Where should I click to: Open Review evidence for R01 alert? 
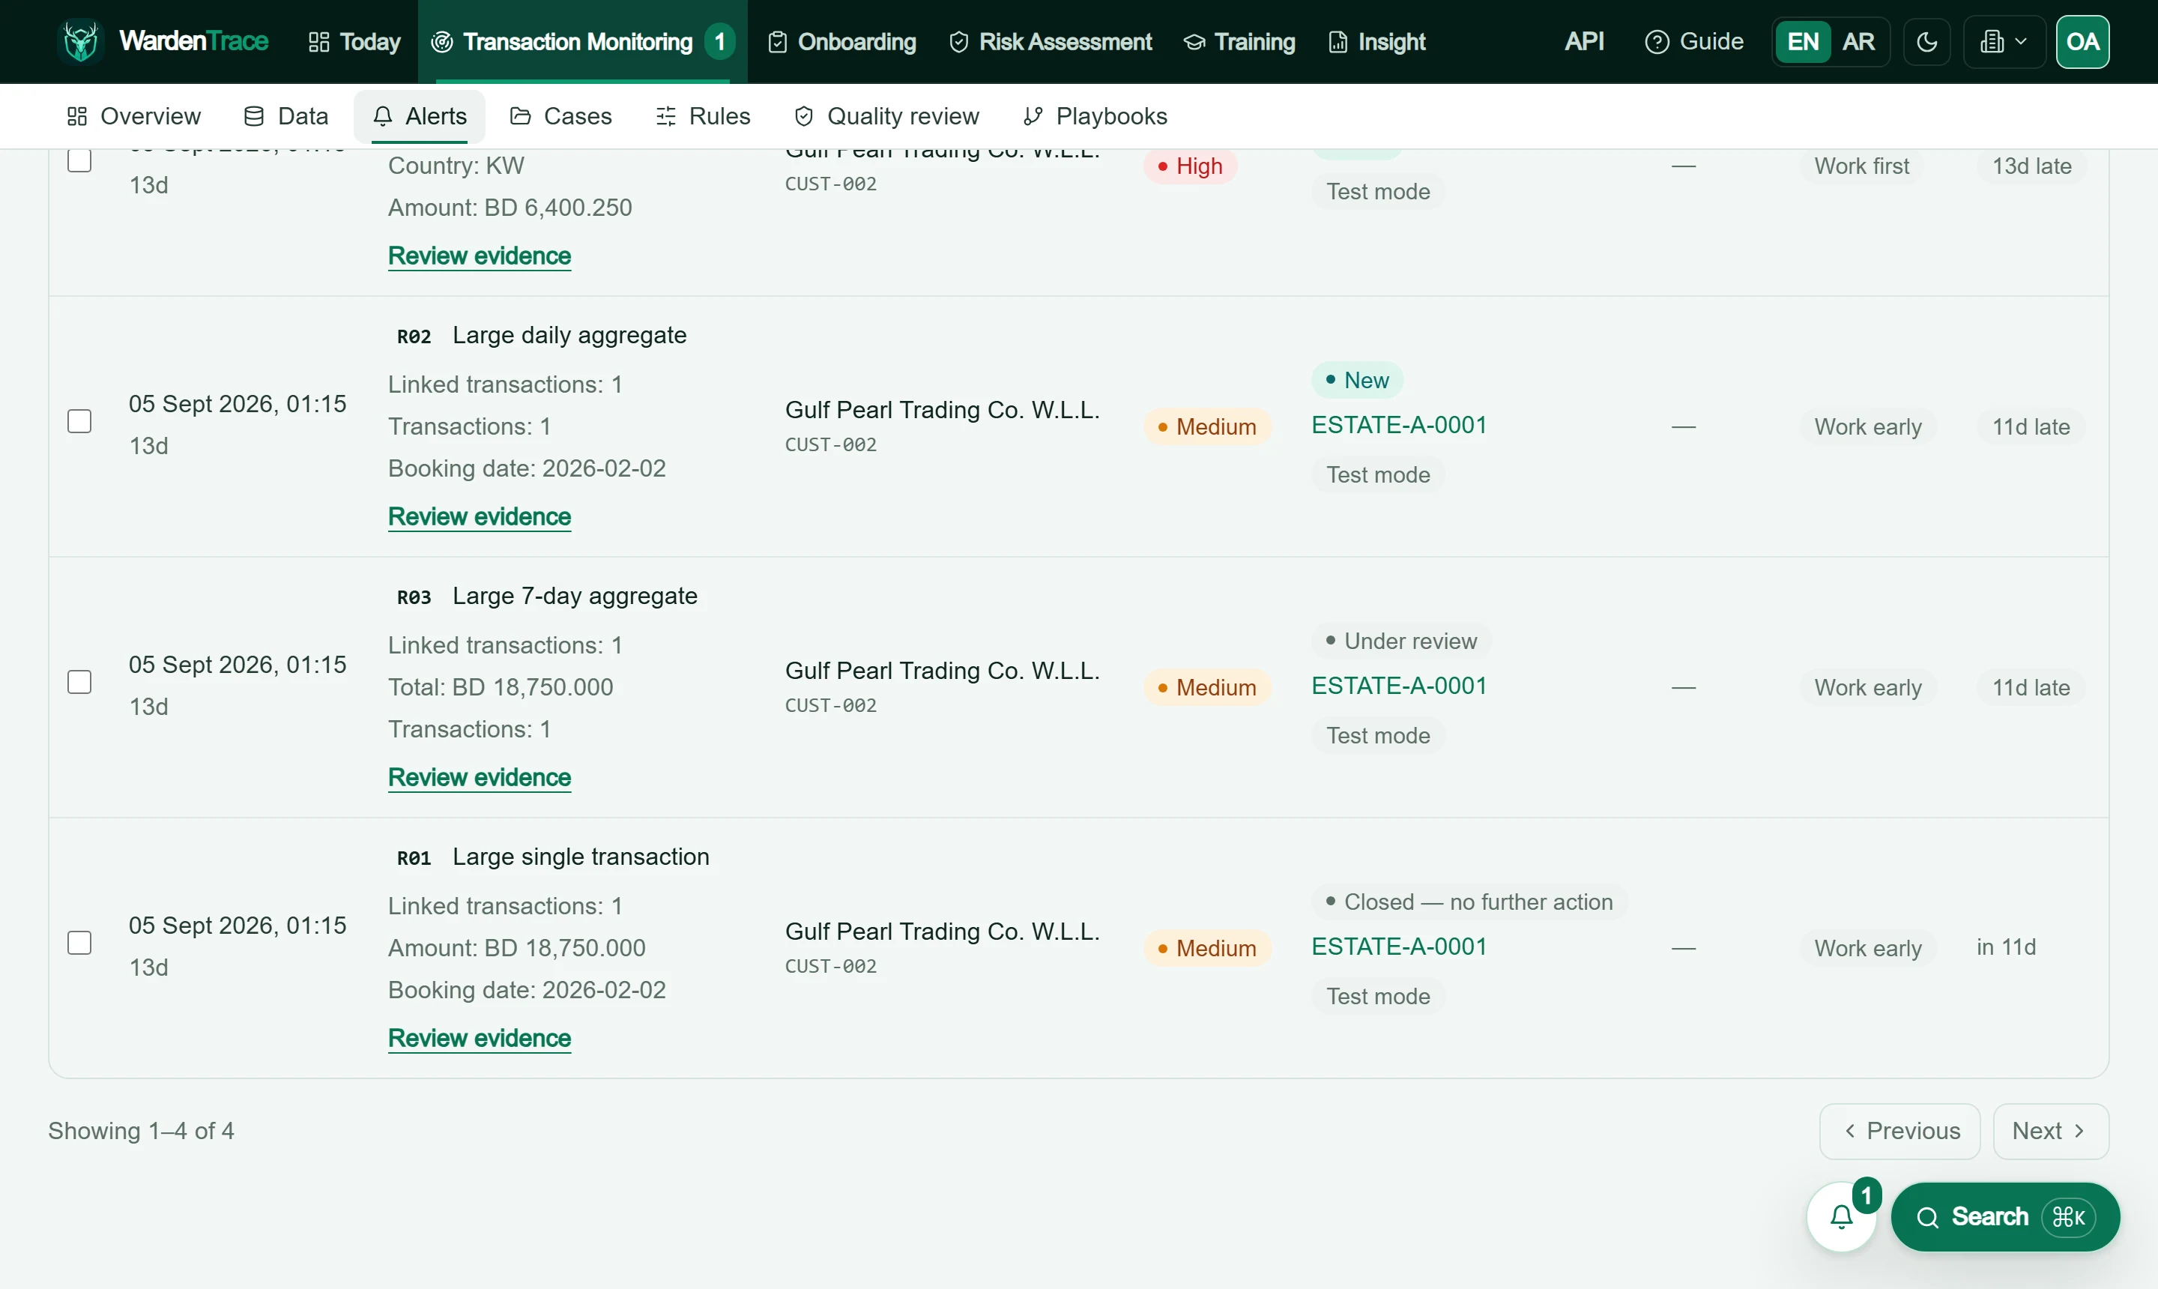click(x=480, y=1038)
